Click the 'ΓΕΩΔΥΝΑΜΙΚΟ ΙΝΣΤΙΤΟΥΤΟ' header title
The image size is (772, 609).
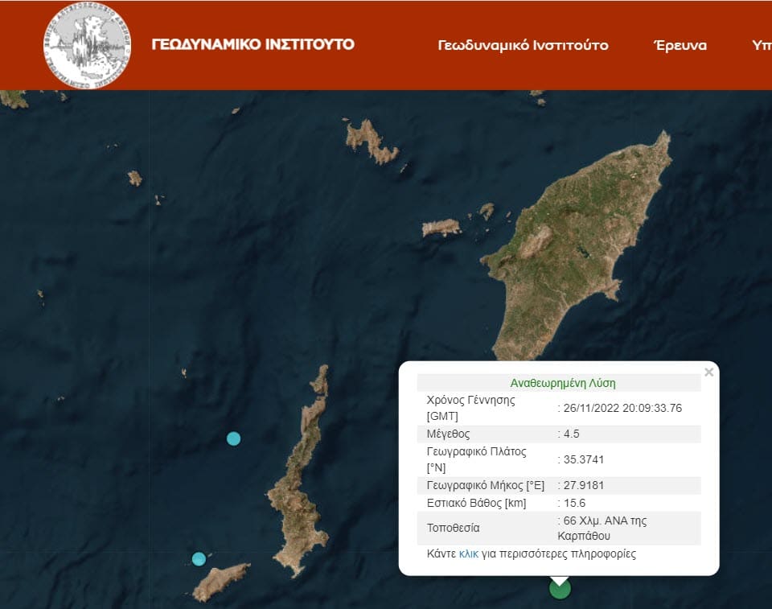tap(253, 44)
